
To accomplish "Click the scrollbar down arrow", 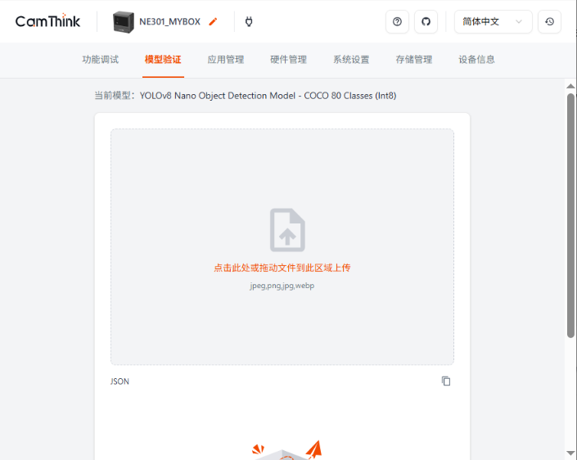I will tap(570, 453).
